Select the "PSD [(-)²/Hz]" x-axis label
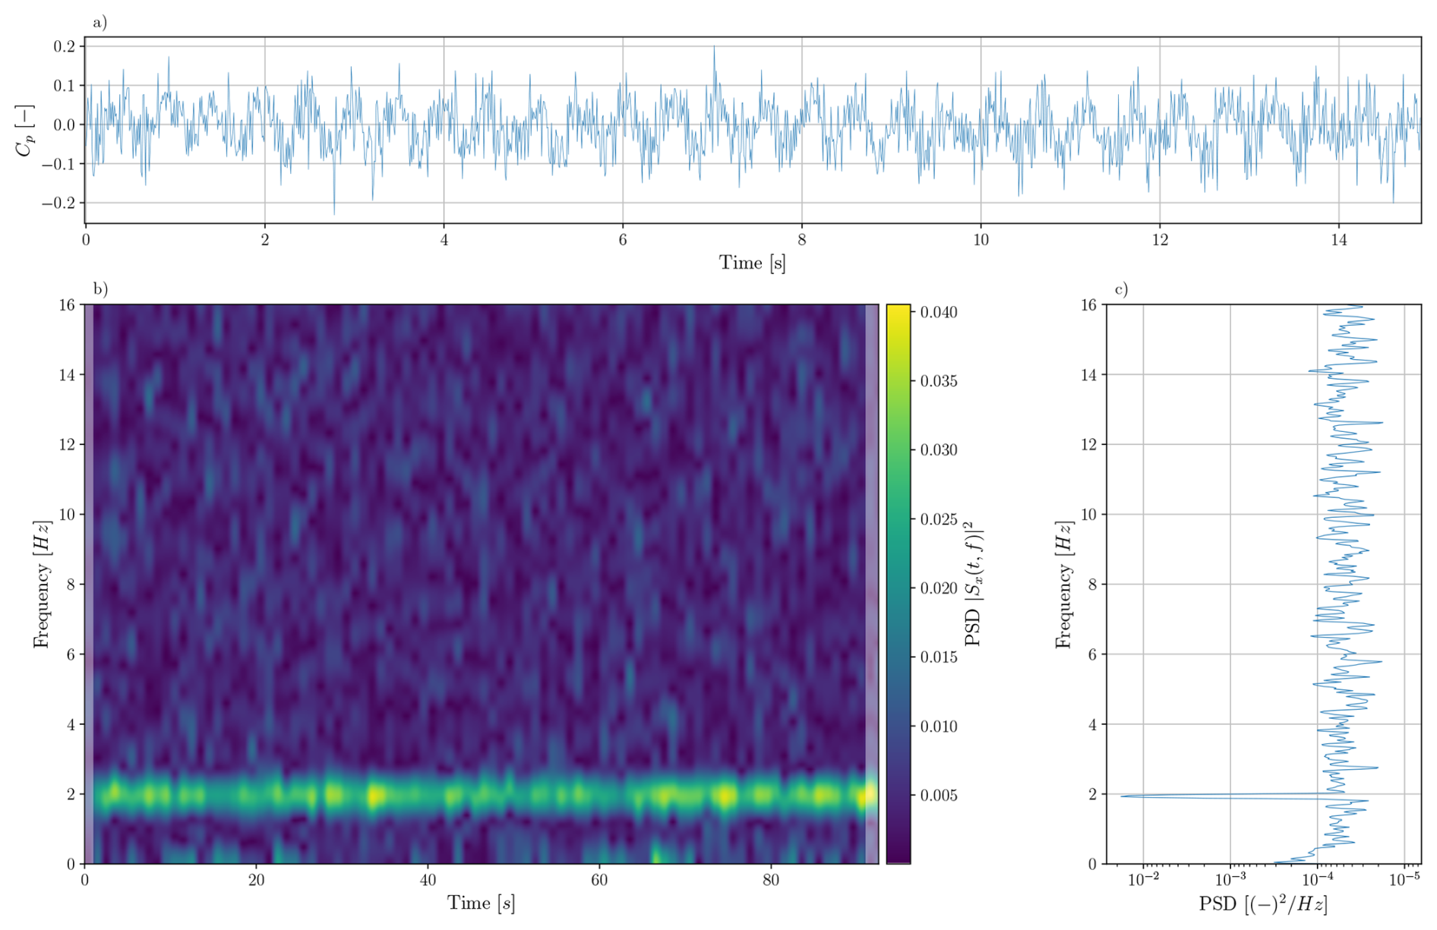This screenshot has height=930, width=1437. pos(1263,905)
